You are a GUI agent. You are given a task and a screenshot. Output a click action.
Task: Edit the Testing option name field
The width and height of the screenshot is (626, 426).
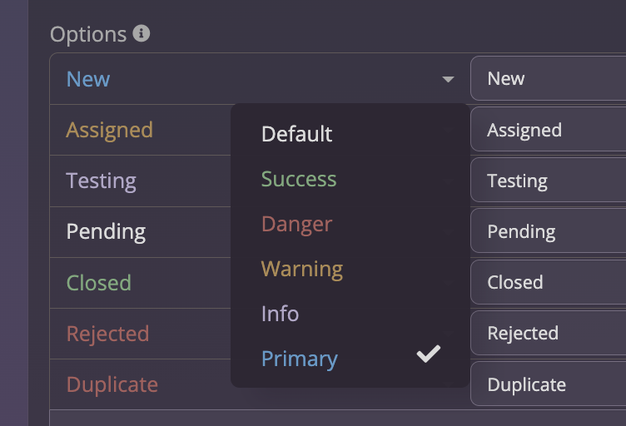[549, 181]
